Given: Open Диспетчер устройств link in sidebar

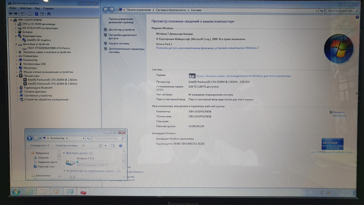Looking at the screenshot, I should click(122, 30).
